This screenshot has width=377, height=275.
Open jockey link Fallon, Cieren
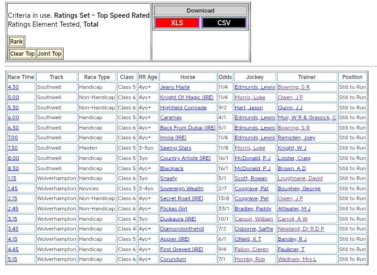point(252,249)
